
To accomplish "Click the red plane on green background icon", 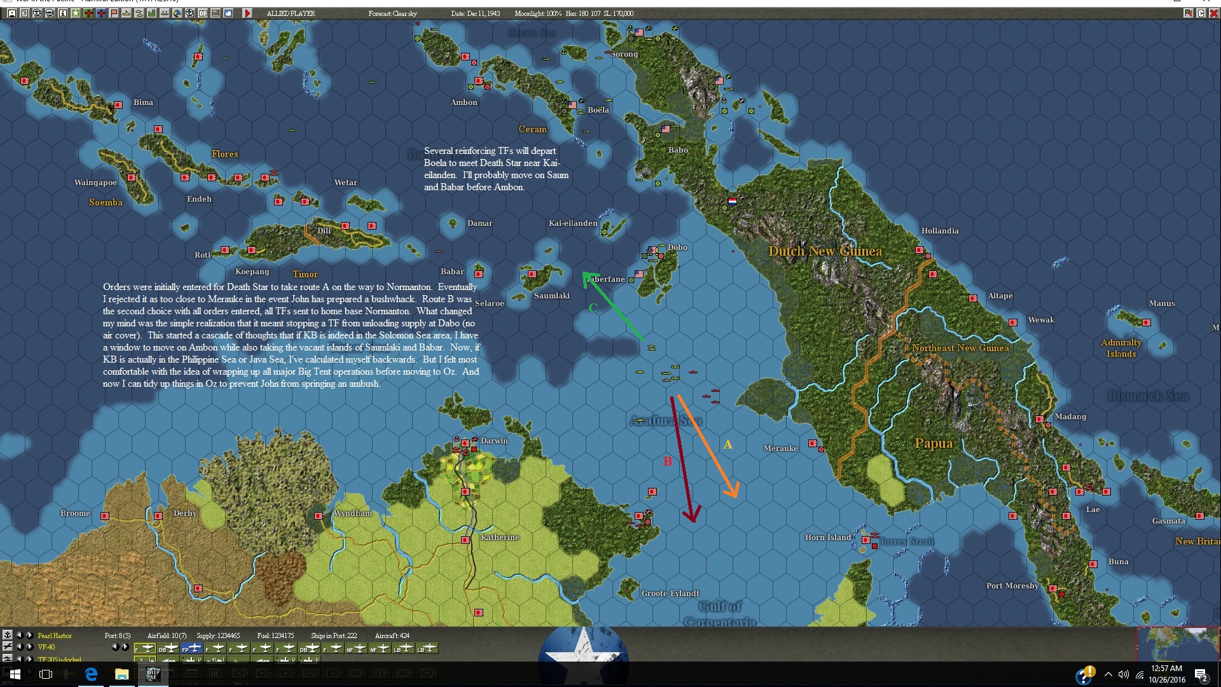I will (x=88, y=13).
